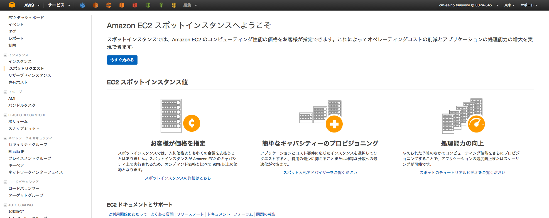
Task: Open the AWS dropdown menu
Action: (x=32, y=5)
